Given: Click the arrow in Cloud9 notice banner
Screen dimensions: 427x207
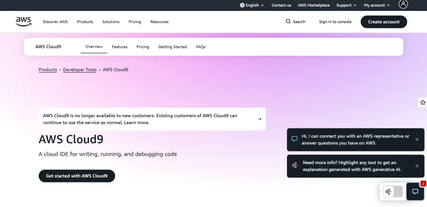Looking at the screenshot, I should [x=260, y=119].
